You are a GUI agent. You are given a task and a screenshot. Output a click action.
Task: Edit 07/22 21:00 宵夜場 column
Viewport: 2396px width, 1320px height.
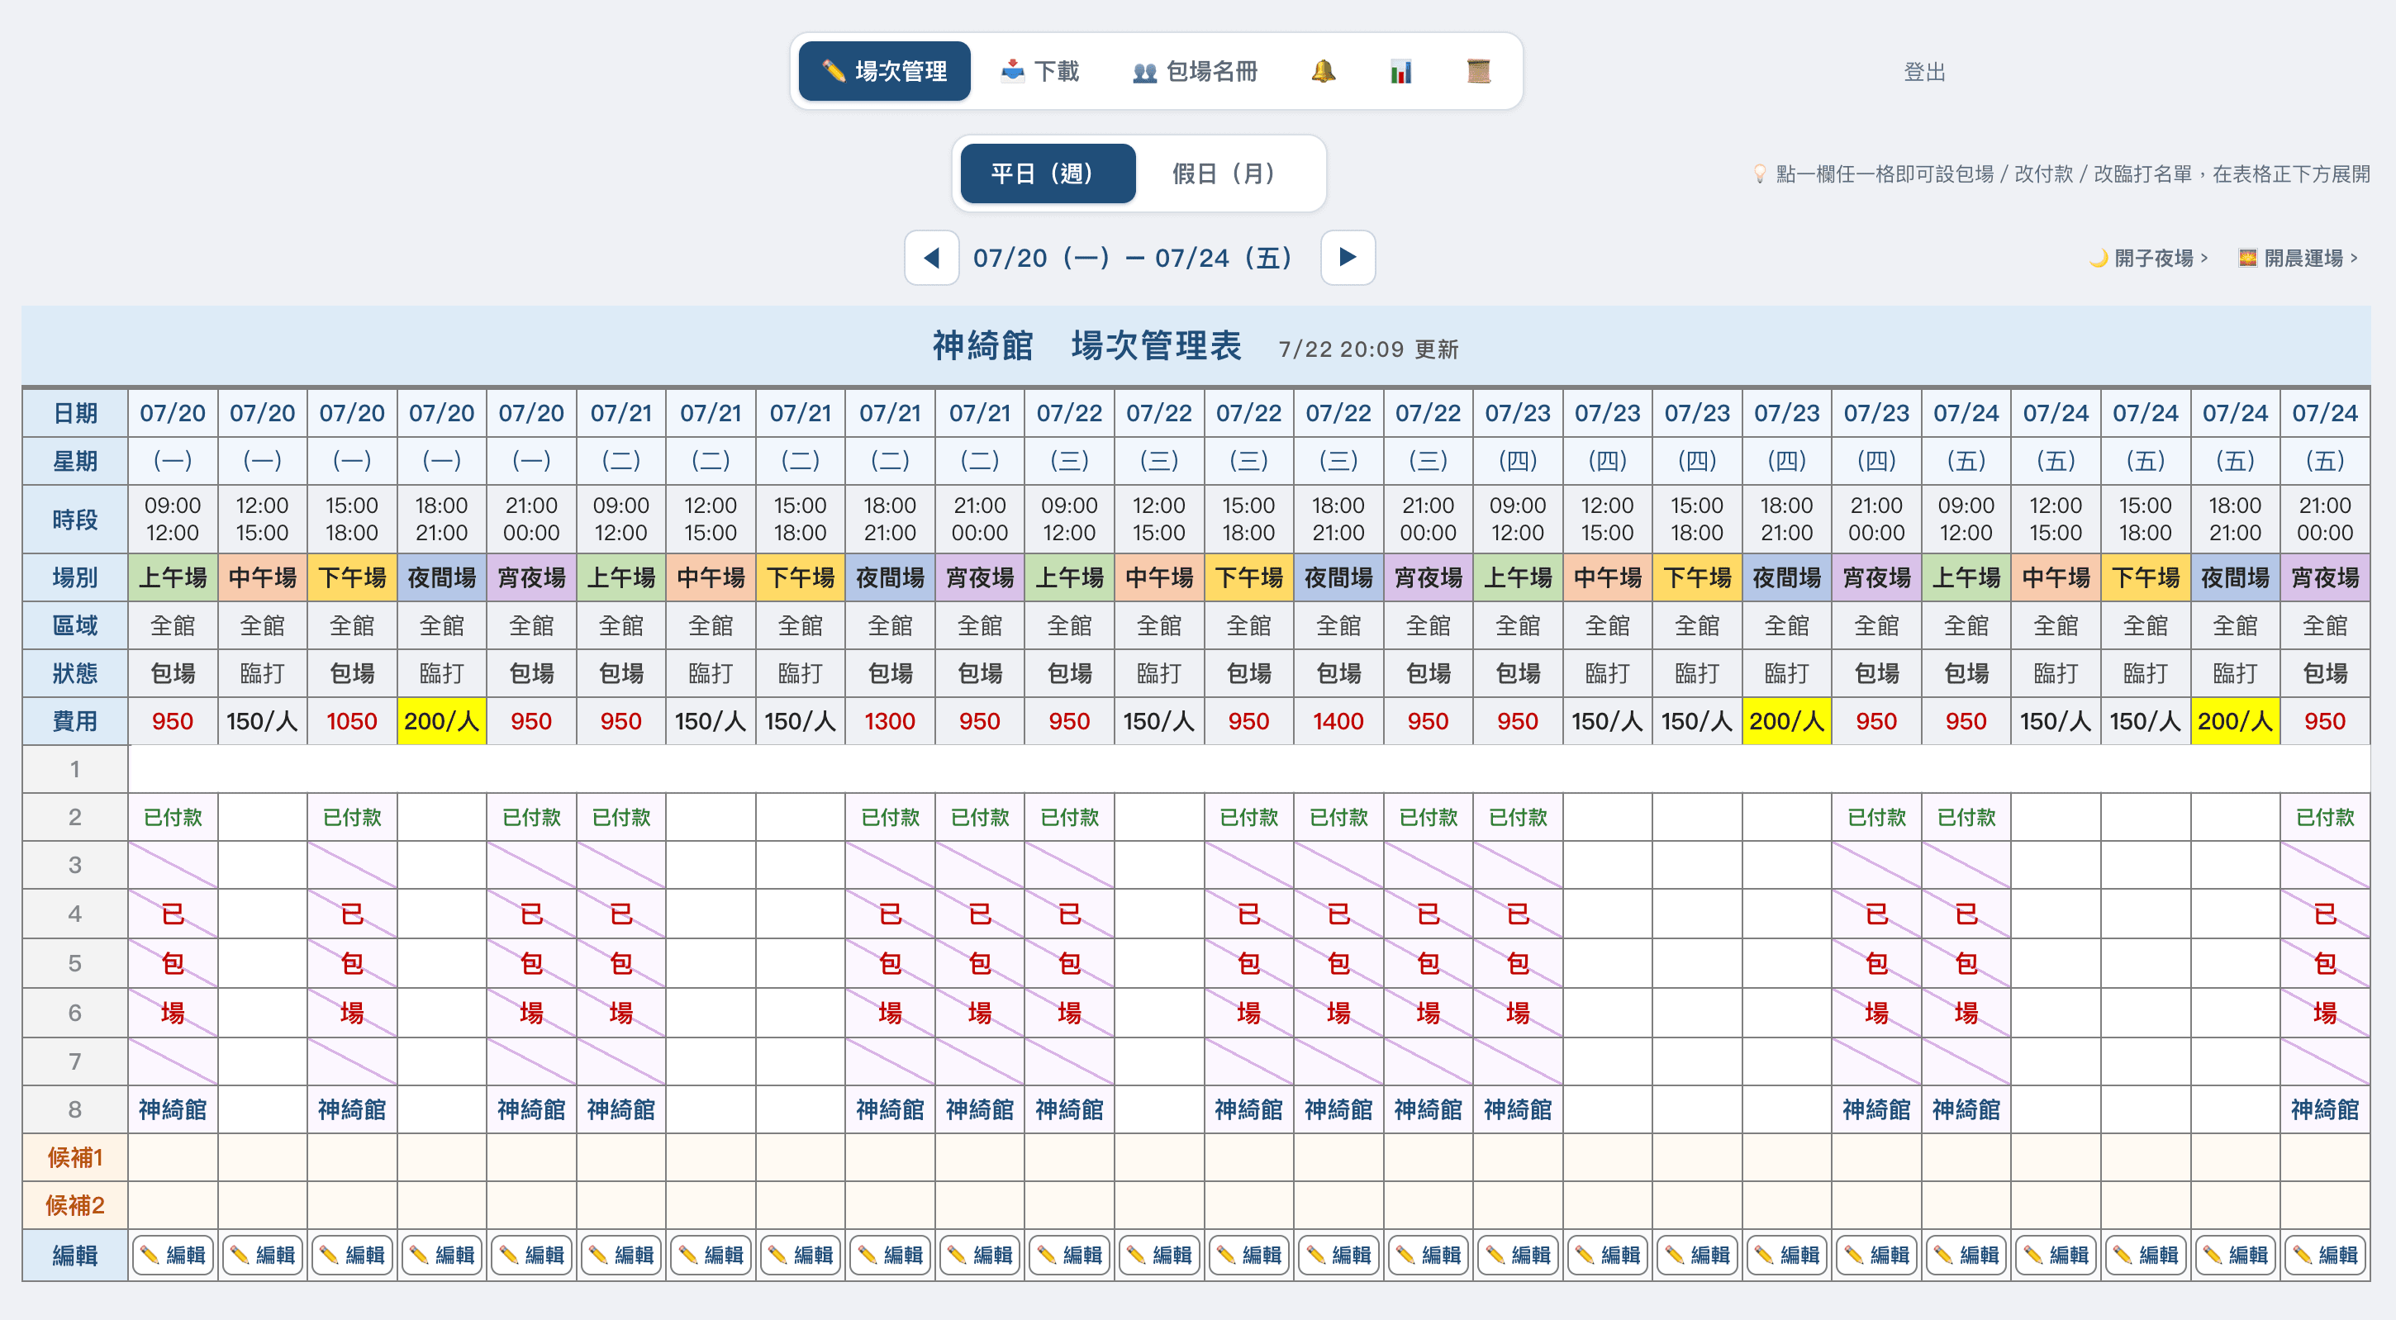[1429, 1255]
